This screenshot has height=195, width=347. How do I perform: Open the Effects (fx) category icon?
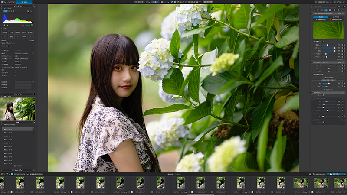pos(339,10)
